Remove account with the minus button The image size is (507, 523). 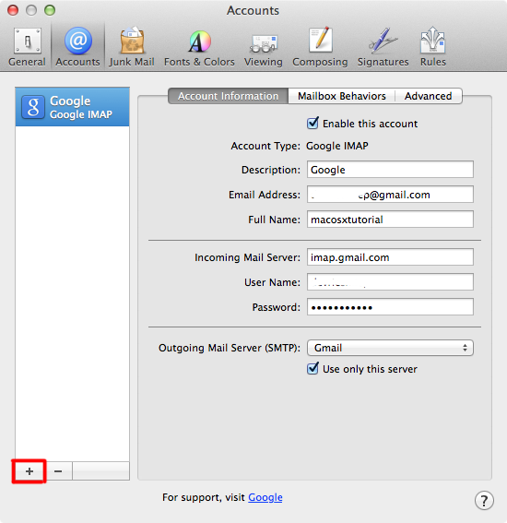click(58, 471)
